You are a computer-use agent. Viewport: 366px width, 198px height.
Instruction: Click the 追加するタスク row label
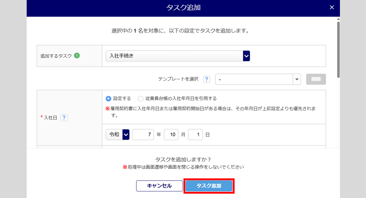(56, 56)
